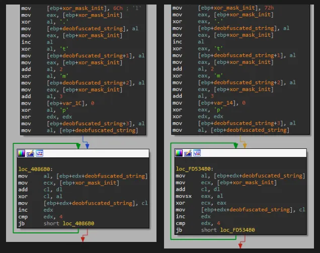Image resolution: width=320 pixels, height=253 pixels.
Task: Click the group nodes icon above loc_FD534B0
Action: tap(197, 153)
